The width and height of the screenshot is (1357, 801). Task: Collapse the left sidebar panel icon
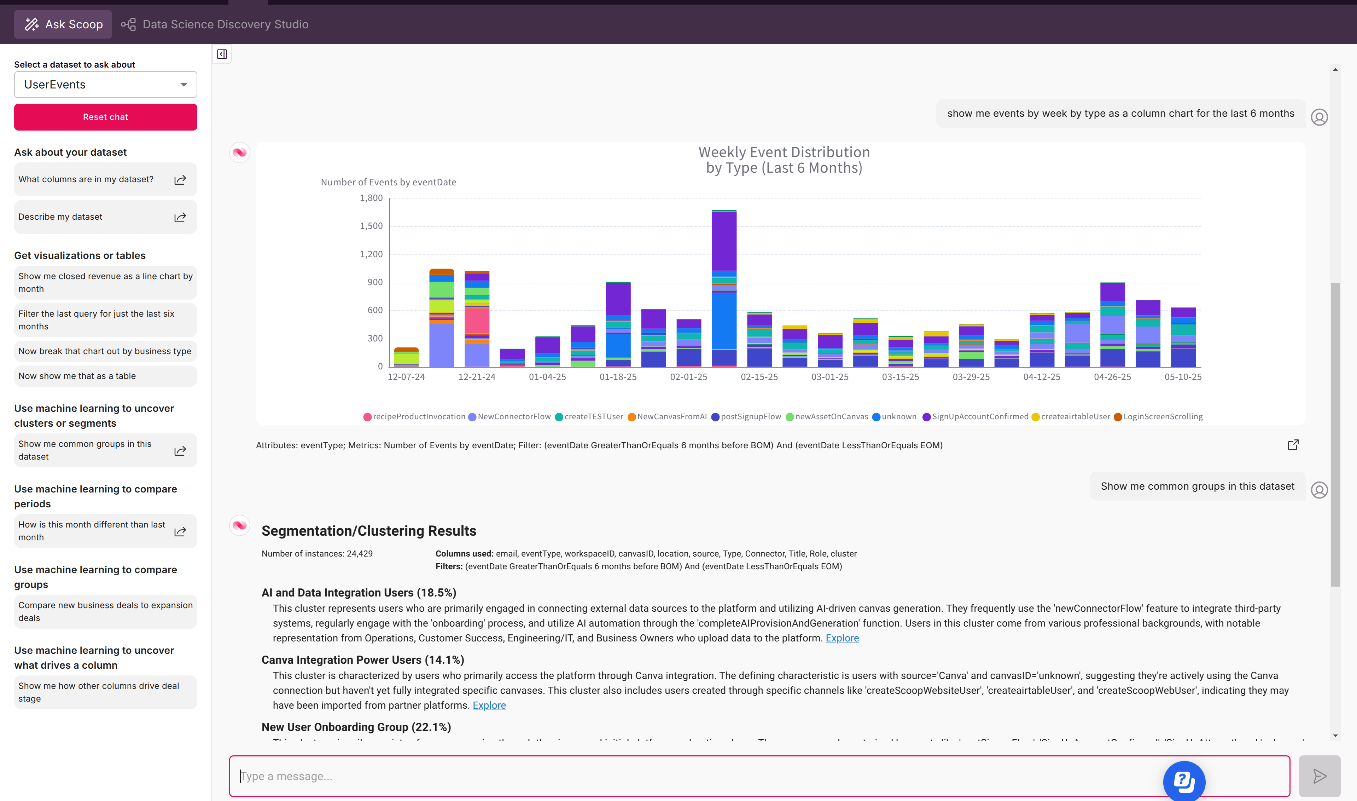click(x=222, y=54)
